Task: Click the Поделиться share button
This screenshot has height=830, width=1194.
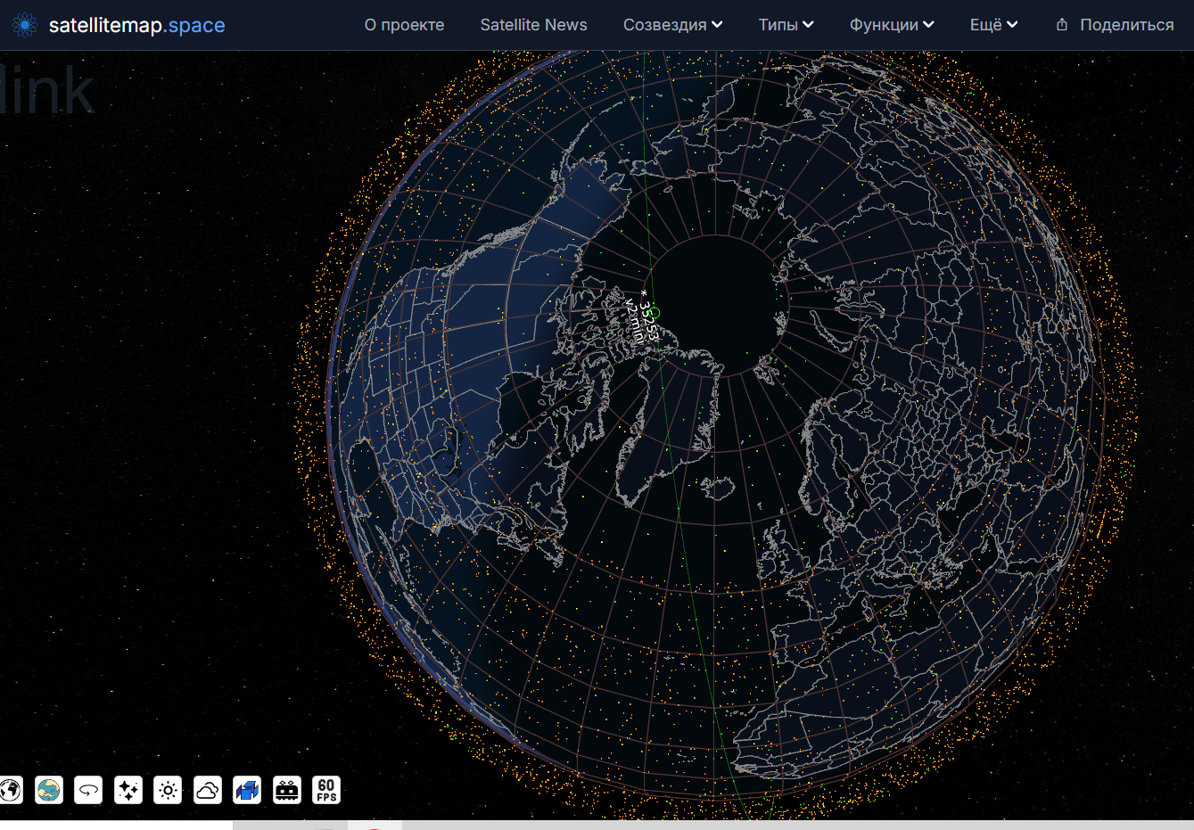Action: point(1115,25)
